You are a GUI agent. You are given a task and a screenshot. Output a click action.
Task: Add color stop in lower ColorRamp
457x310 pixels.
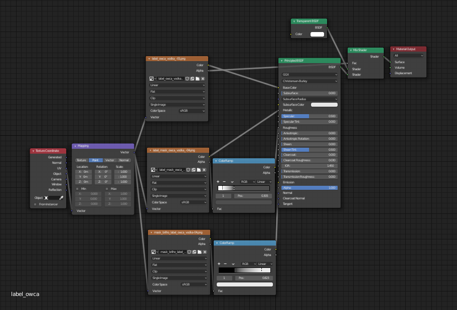click(218, 263)
